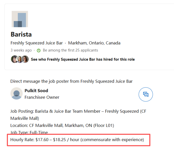Click the 'Job Posting: Barista & Juice Bar Team Member' line

tap(78, 115)
